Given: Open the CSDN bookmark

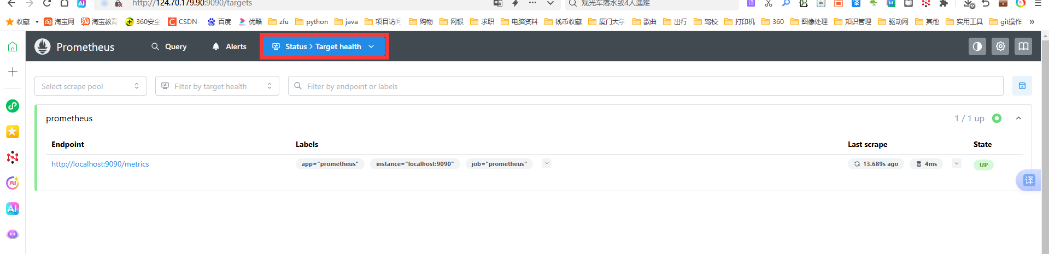Looking at the screenshot, I should click(184, 22).
